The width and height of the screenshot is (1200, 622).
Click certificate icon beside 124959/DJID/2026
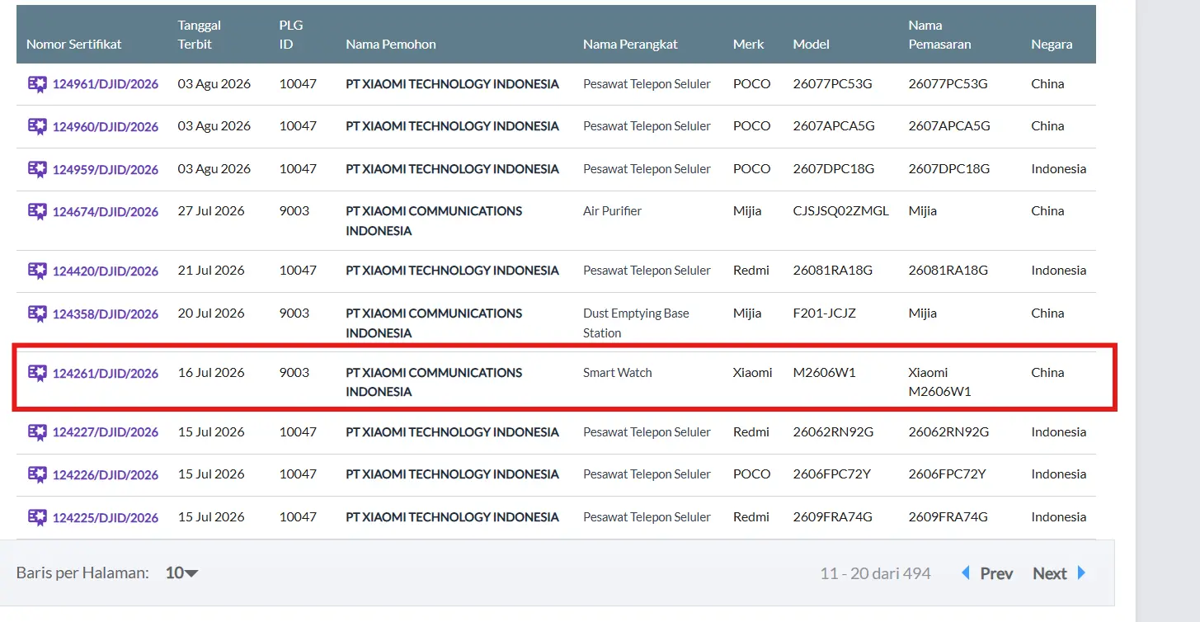(37, 169)
